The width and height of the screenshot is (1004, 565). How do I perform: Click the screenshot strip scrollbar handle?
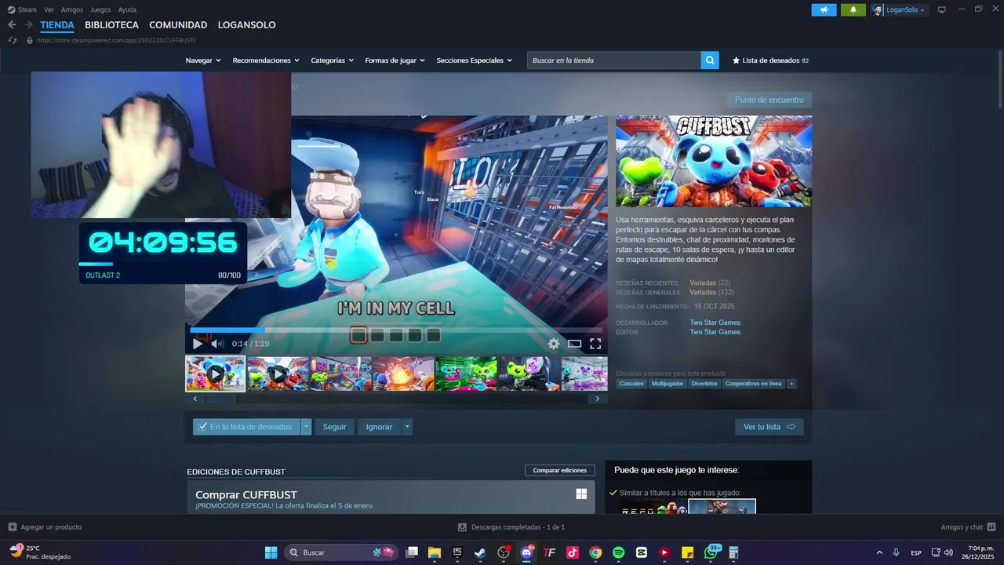point(221,399)
